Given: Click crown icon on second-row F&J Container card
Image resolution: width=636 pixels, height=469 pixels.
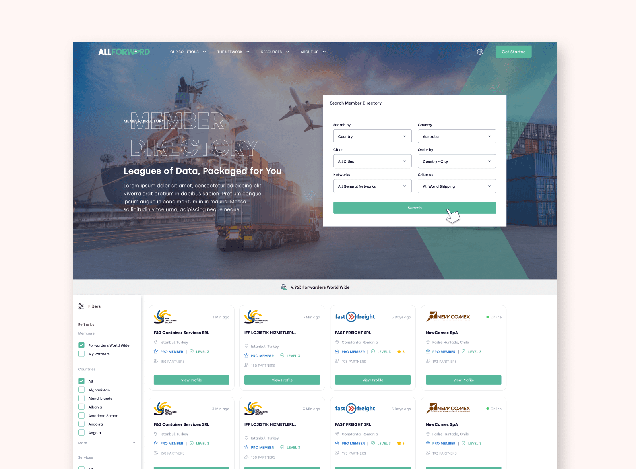Looking at the screenshot, I should (x=156, y=443).
